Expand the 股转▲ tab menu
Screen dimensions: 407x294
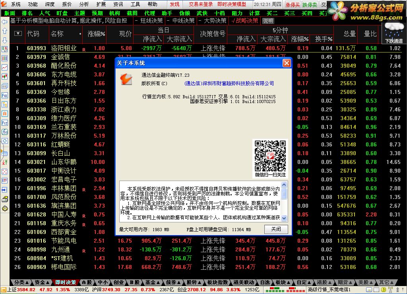(194, 282)
